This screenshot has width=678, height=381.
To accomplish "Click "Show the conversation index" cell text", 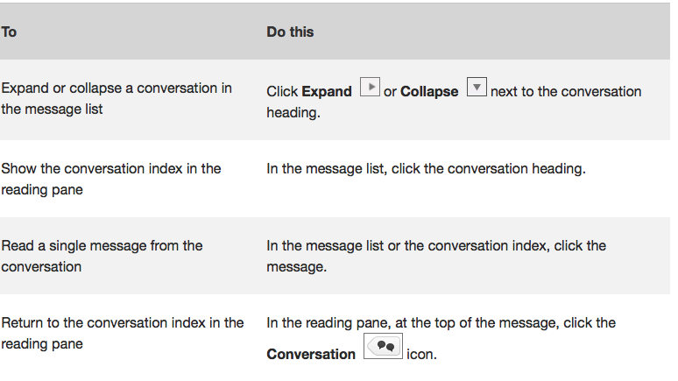I will click(111, 168).
